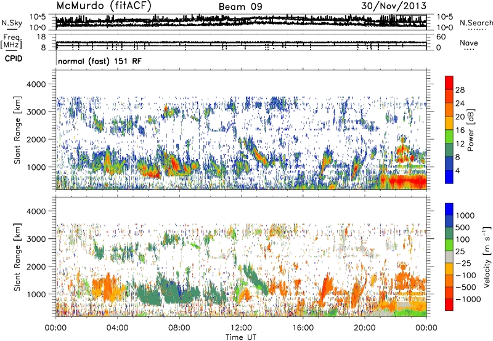
Task: Click the "Power [dB]" colorbar title
Action: 471,130
